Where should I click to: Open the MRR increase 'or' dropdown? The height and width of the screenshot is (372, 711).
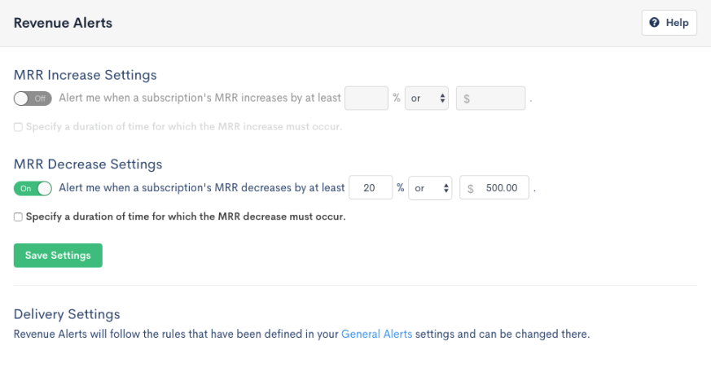click(427, 98)
